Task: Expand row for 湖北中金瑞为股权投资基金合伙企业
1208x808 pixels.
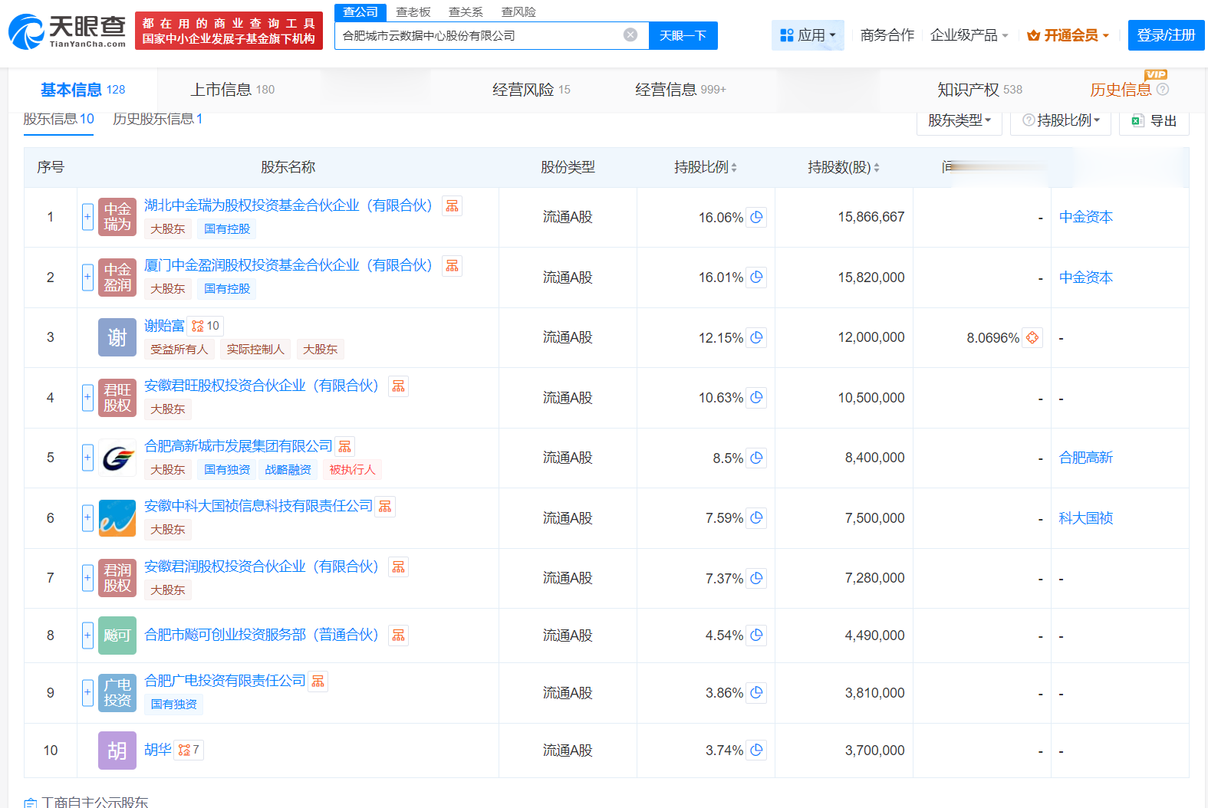Action: (x=87, y=217)
